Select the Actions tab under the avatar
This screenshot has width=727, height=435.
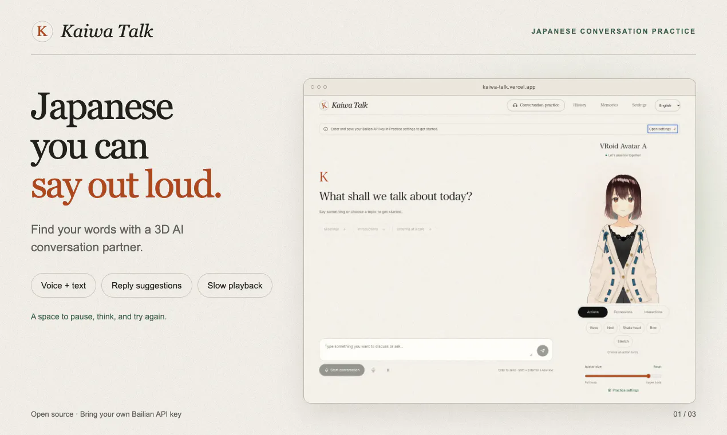[593, 312]
